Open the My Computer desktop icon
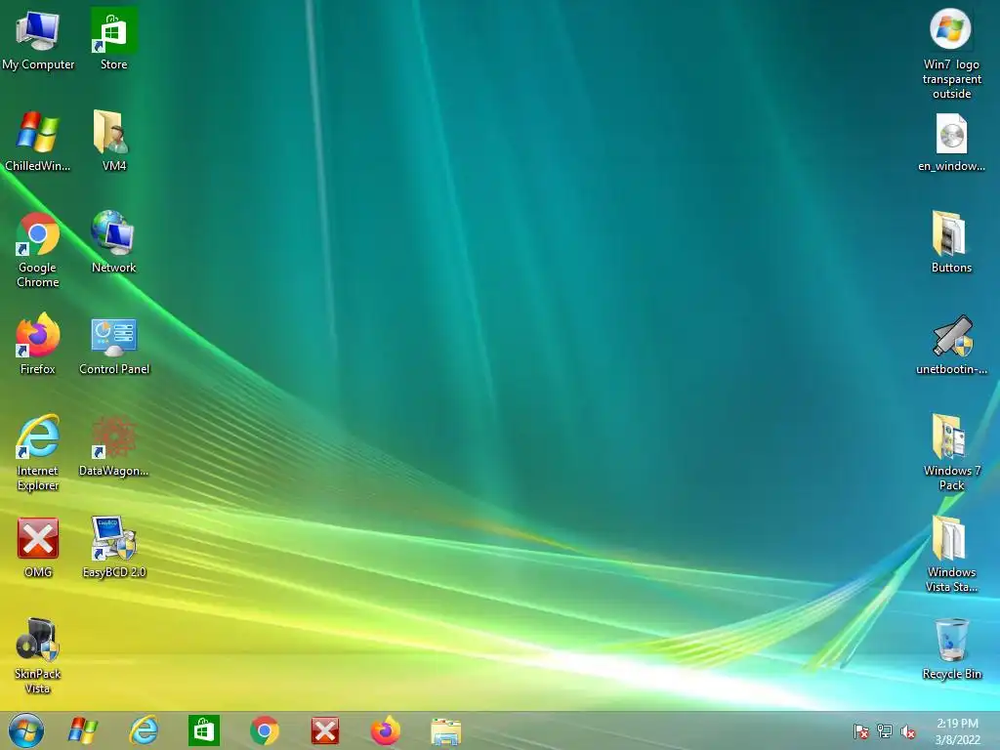The height and width of the screenshot is (750, 1000). tap(38, 39)
